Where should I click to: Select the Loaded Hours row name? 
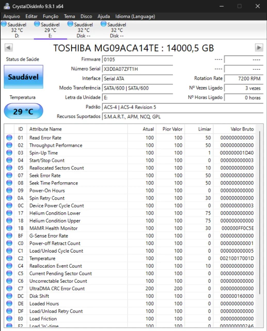pyautogui.click(x=44, y=304)
